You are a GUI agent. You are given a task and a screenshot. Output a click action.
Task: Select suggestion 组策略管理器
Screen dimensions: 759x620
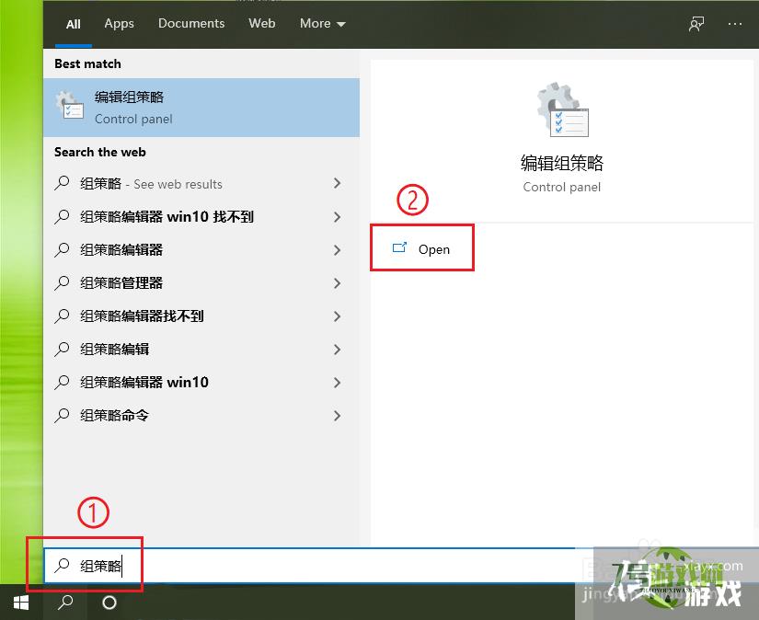coord(201,283)
